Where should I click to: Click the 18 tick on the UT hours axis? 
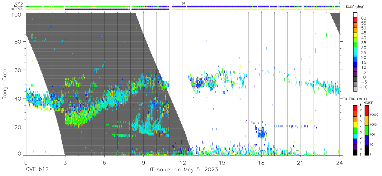pyautogui.click(x=261, y=162)
